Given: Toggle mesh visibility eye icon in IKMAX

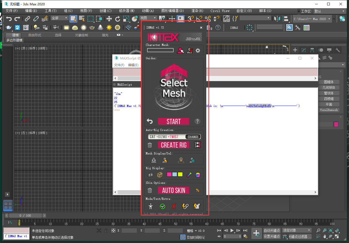Looking at the screenshot, I should point(154,160).
